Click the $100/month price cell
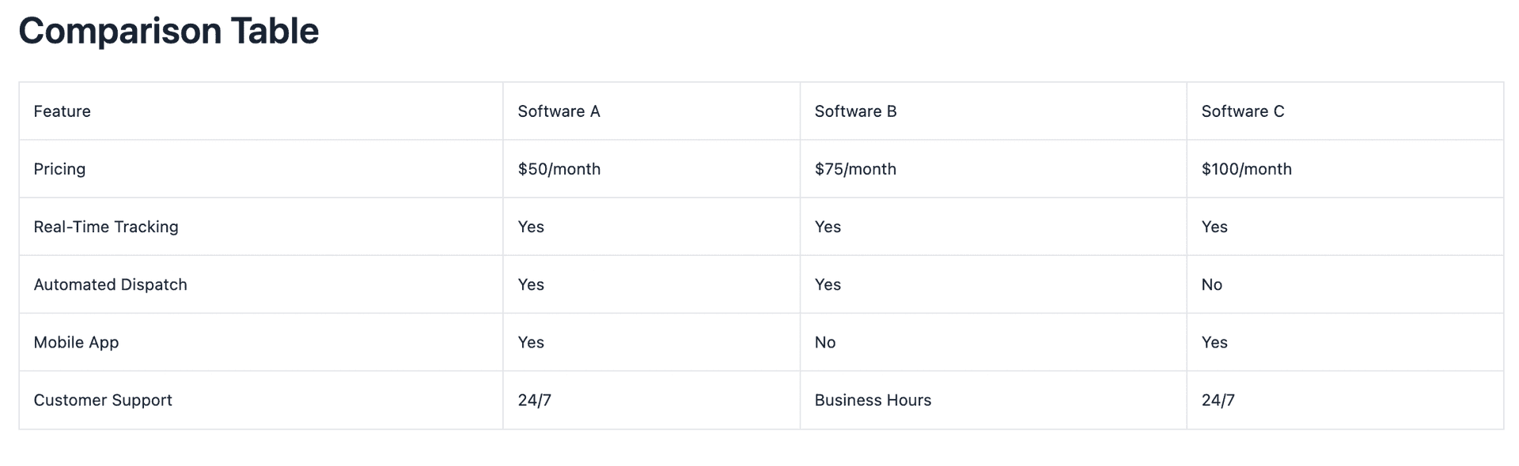 [1345, 169]
